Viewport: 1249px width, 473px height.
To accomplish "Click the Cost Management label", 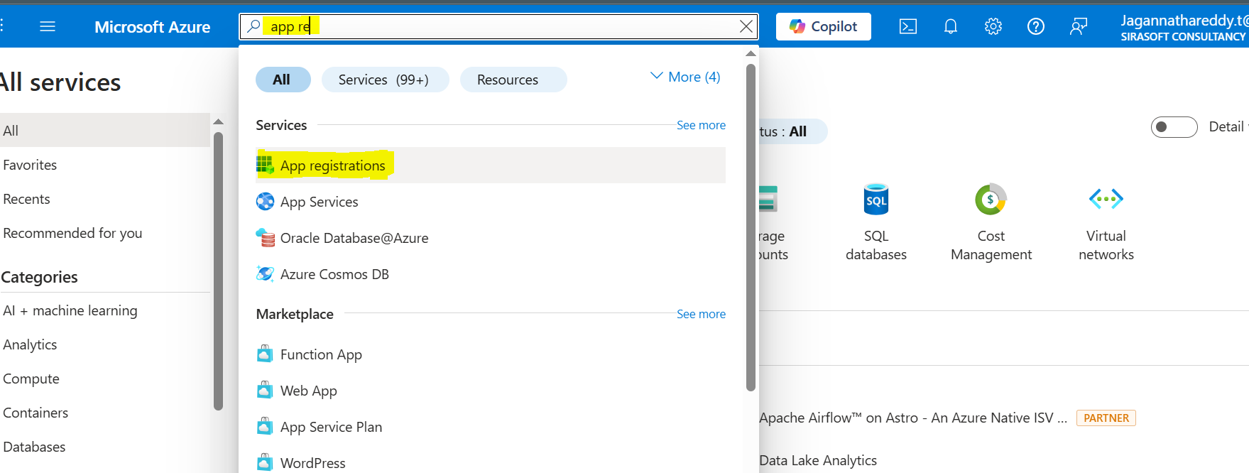I will [x=991, y=245].
